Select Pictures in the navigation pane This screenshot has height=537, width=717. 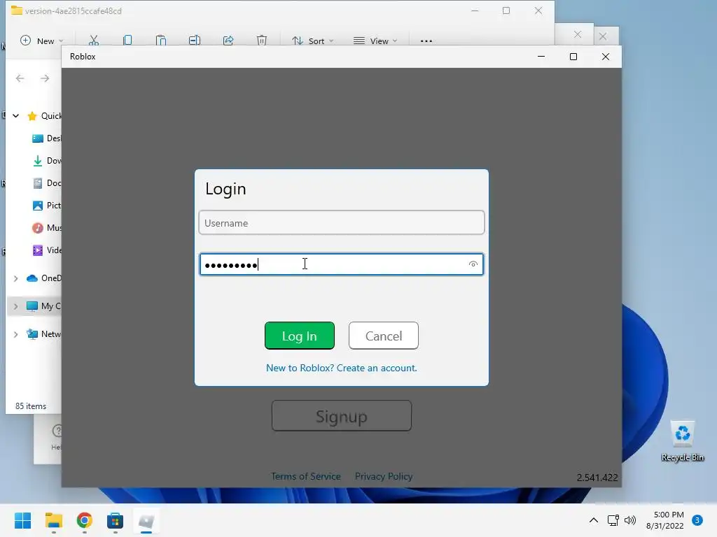click(x=46, y=206)
